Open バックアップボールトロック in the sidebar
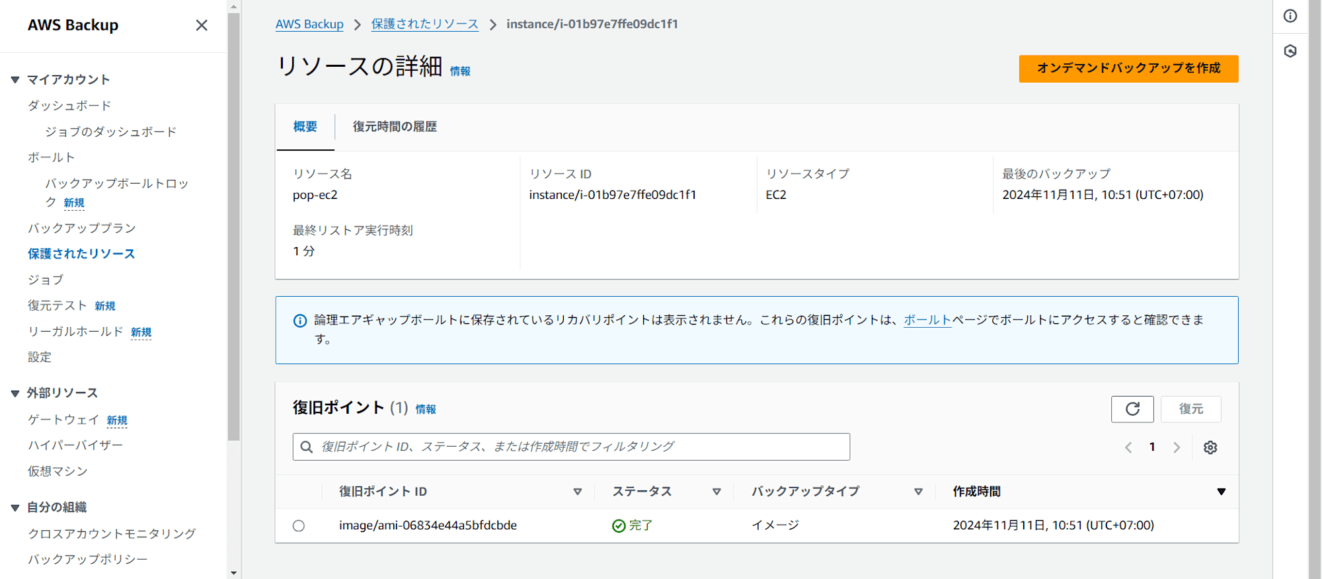The image size is (1322, 579). [x=116, y=192]
